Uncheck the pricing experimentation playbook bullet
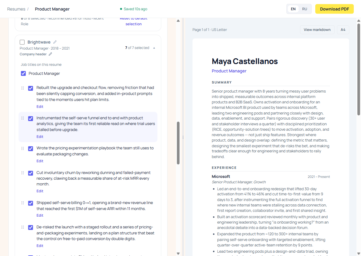Screen dimensions: 361x256 pyautogui.click(x=30, y=149)
